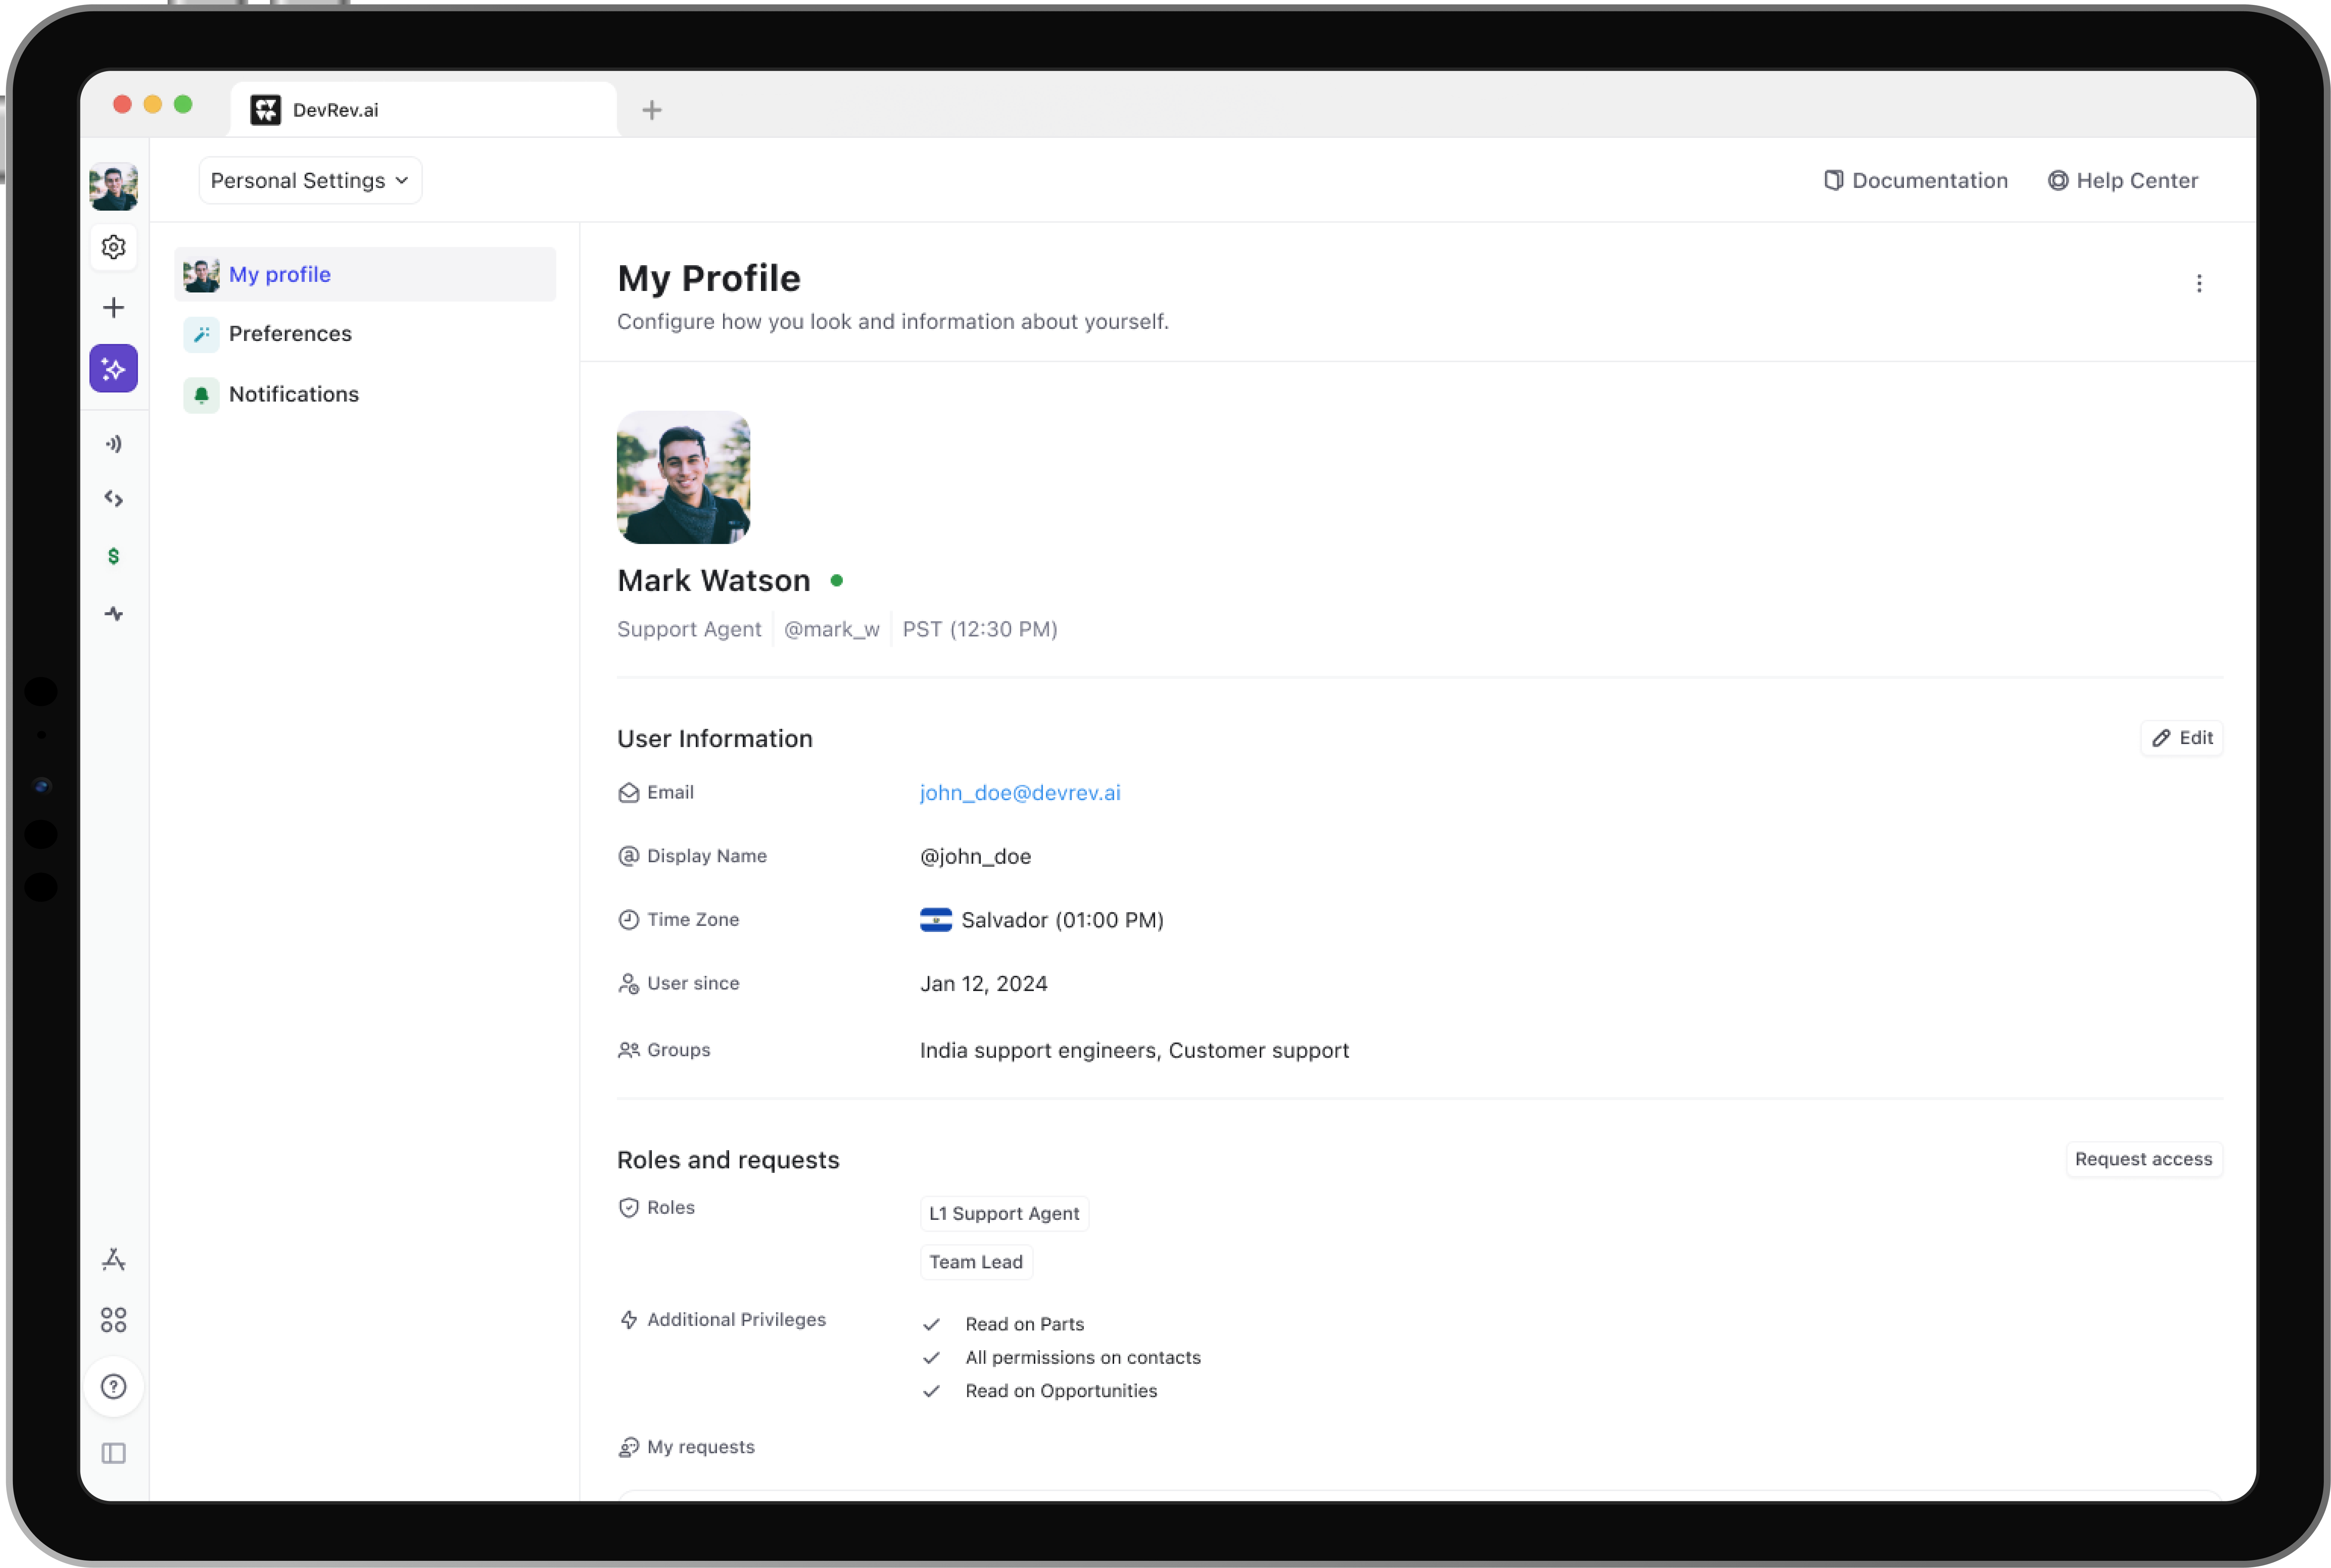2331x1568 pixels.
Task: Click the DevRev logo in browser tab
Action: [x=266, y=110]
